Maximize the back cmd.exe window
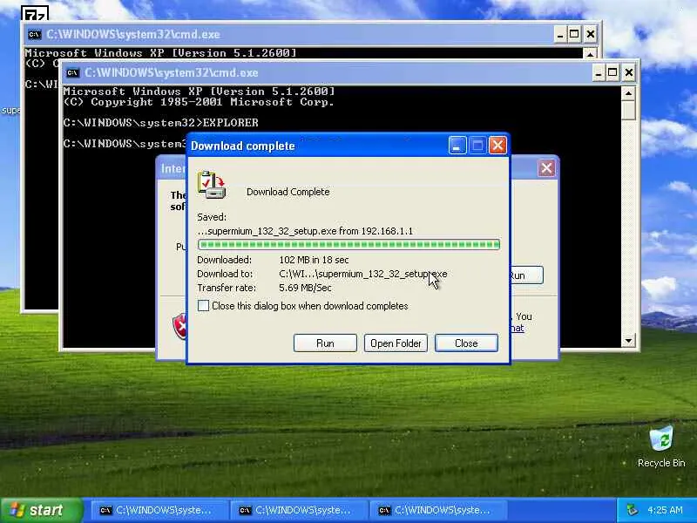Screen dimensions: 697x523 click(574, 34)
